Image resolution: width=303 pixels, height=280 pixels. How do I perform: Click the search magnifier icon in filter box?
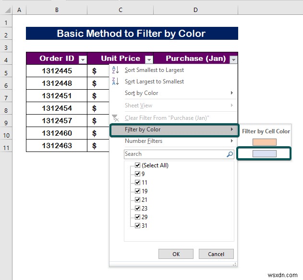230,154
